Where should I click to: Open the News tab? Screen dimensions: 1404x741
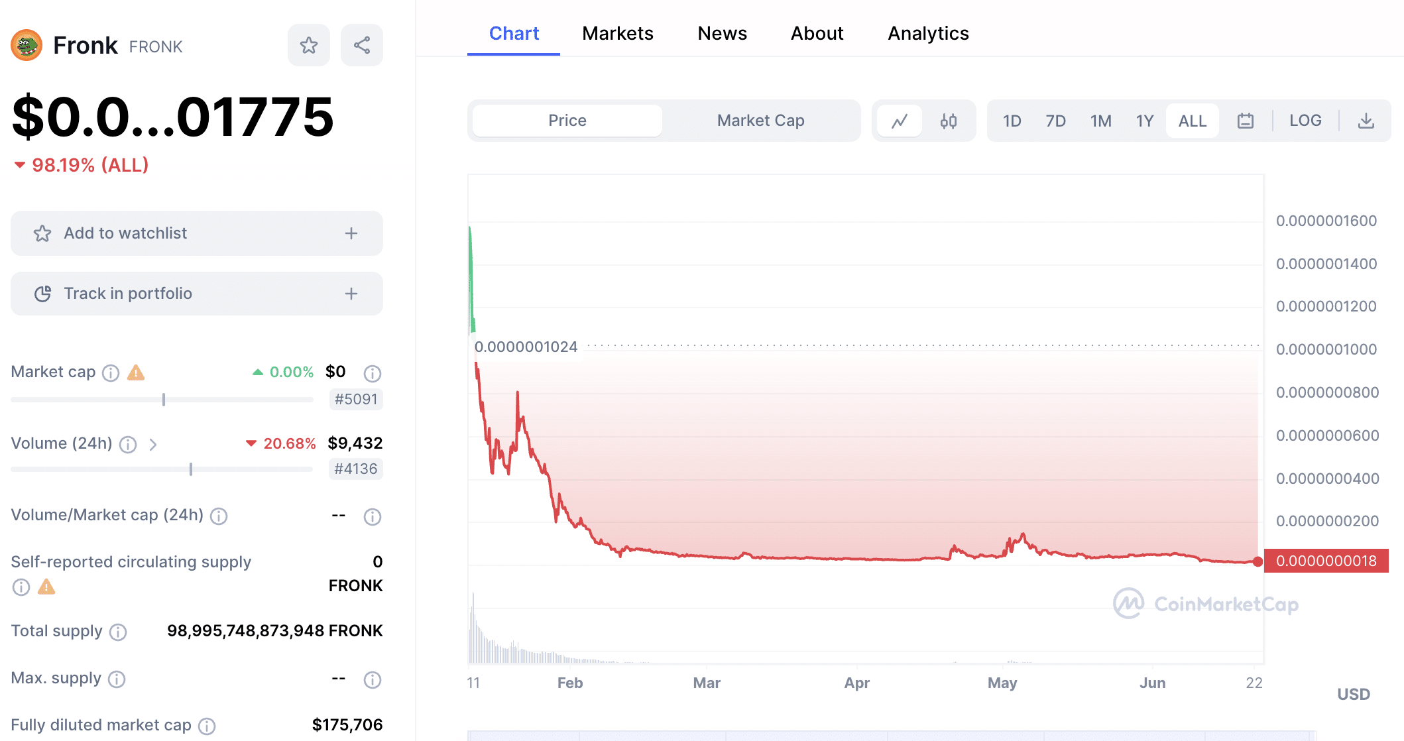[x=723, y=33]
